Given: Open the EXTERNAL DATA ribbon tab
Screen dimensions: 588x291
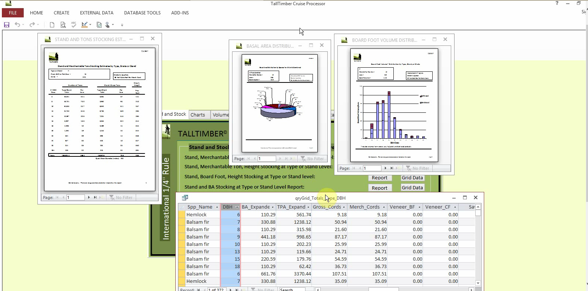Looking at the screenshot, I should click(97, 13).
